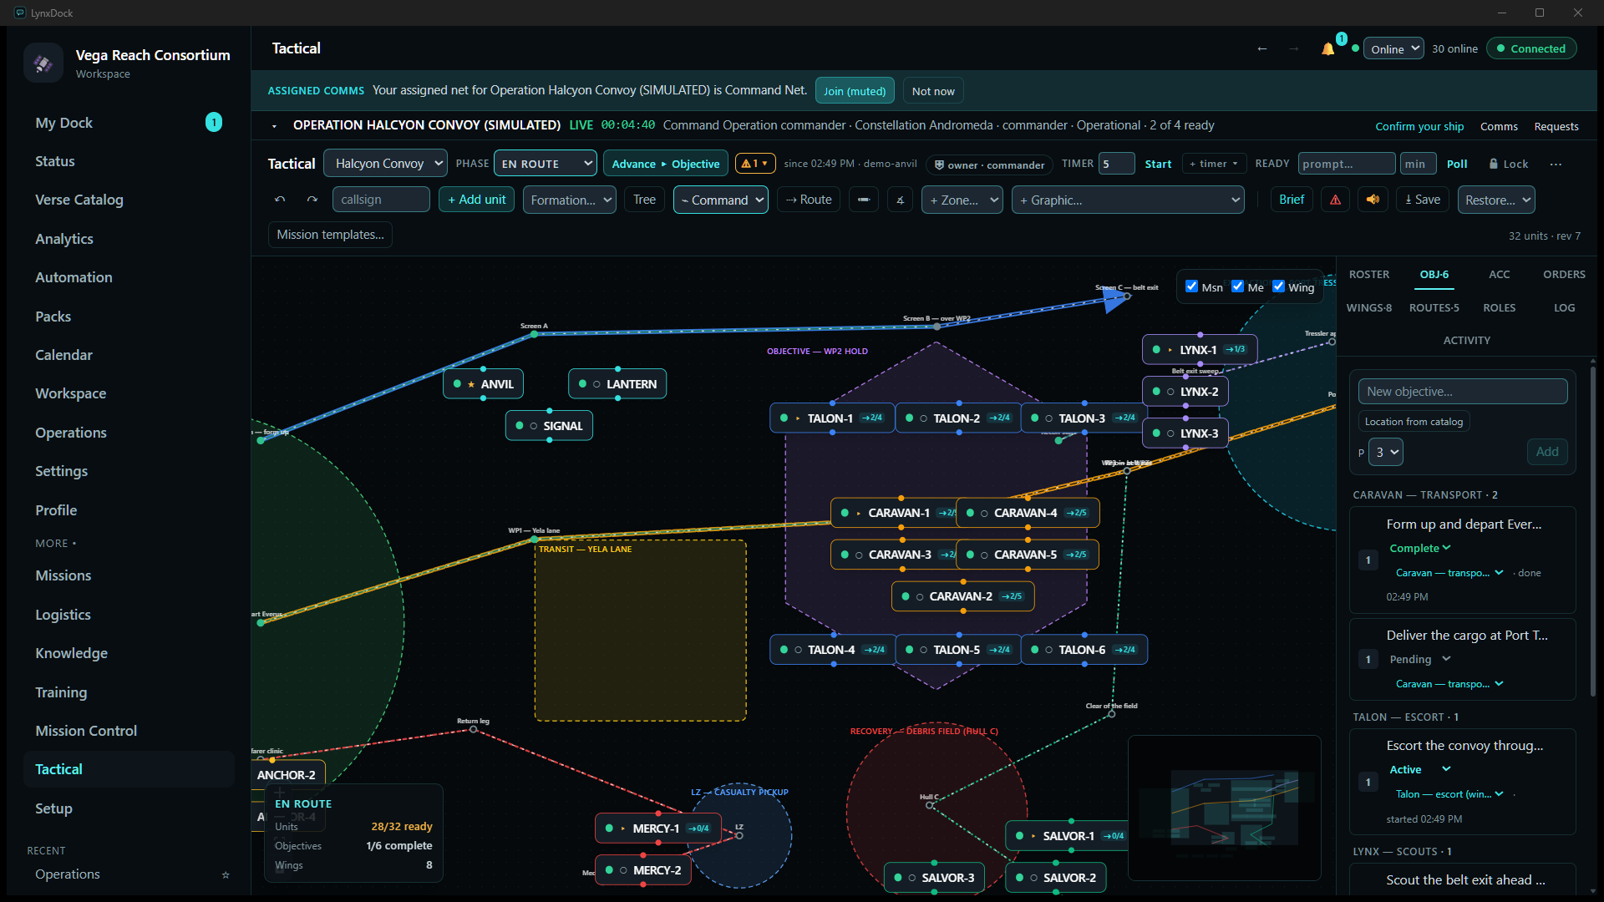
Task: Switch to the ROSTER tab
Action: [1369, 275]
